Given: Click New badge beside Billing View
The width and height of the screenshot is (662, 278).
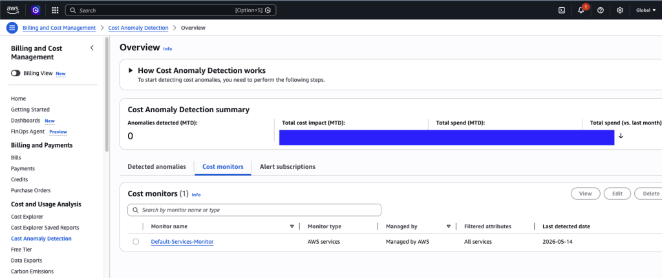Looking at the screenshot, I should [61, 74].
